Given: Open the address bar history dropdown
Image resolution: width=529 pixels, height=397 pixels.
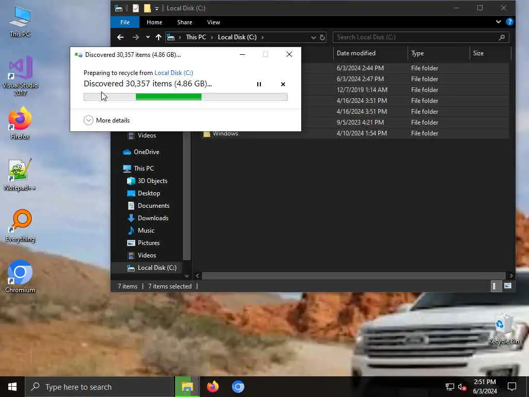Looking at the screenshot, I should 314,37.
